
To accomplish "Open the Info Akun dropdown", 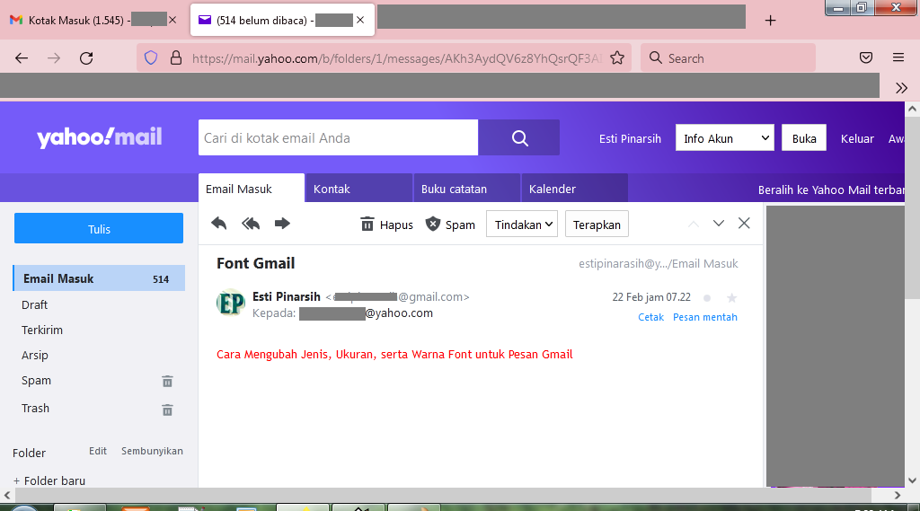I will point(725,138).
